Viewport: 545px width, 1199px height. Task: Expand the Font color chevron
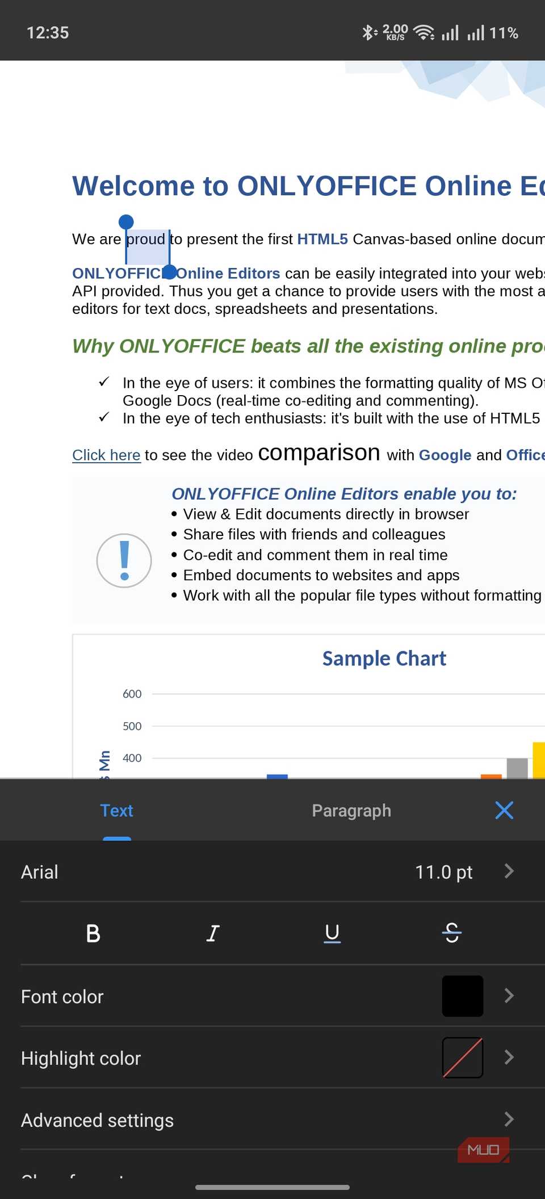pos(509,995)
